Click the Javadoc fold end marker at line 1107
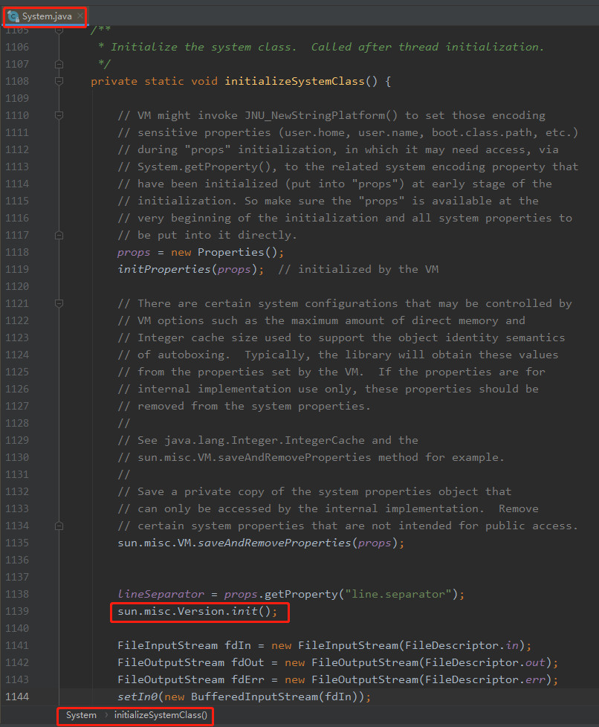The height and width of the screenshot is (727, 599). point(59,64)
